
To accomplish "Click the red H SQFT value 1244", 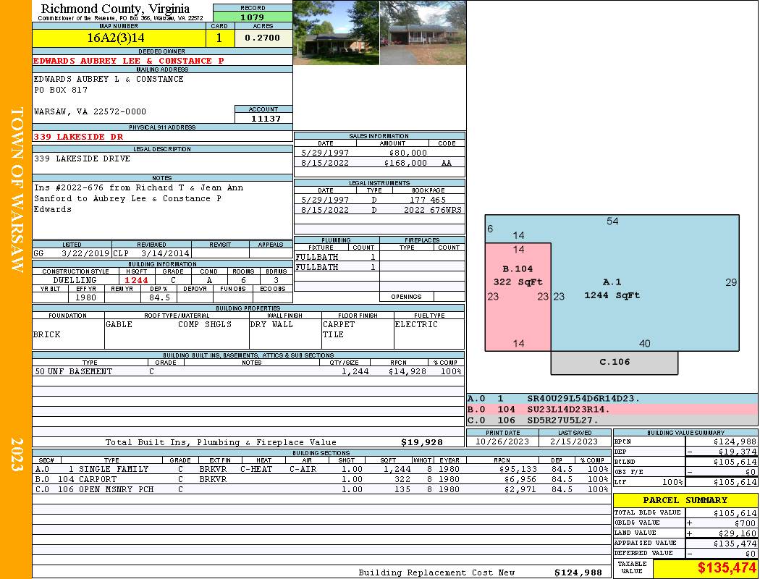I will (x=136, y=280).
